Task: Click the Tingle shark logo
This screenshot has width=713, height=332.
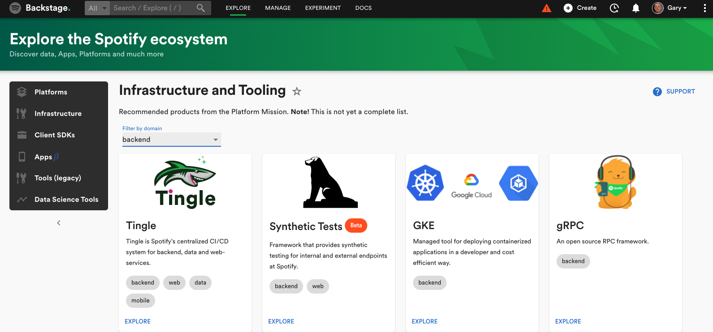Action: (185, 182)
